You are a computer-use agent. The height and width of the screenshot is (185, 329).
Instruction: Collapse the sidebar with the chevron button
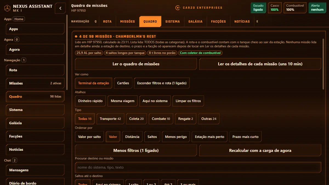pyautogui.click(x=60, y=8)
